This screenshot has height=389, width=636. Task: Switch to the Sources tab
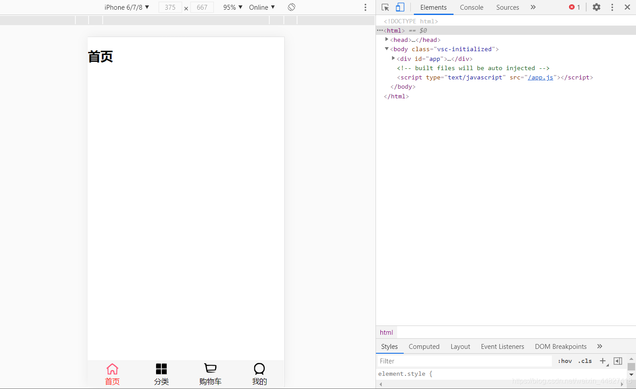[x=507, y=7]
